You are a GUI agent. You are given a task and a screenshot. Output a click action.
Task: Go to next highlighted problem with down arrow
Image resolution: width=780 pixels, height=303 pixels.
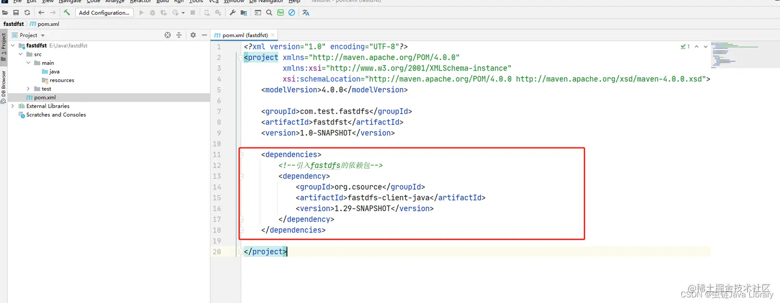pyautogui.click(x=705, y=46)
